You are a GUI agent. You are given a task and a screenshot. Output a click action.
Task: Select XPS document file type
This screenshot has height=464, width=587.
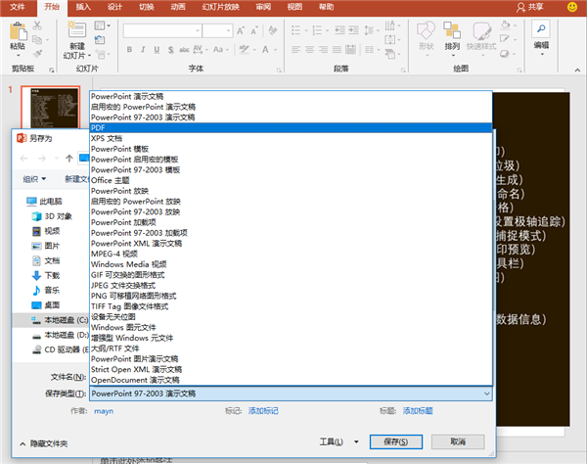pyautogui.click(x=291, y=138)
